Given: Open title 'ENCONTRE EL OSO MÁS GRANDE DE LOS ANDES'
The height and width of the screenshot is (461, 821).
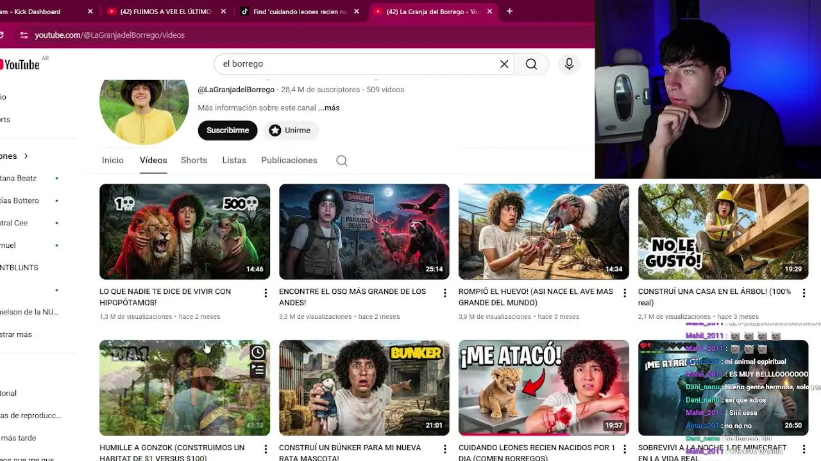Looking at the screenshot, I should (x=352, y=297).
